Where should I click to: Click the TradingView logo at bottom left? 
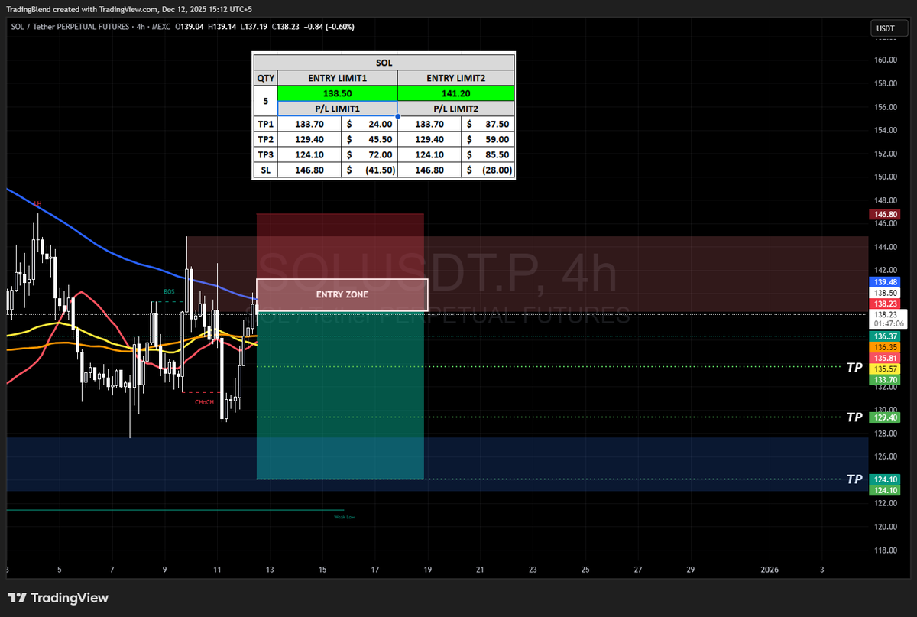[58, 598]
